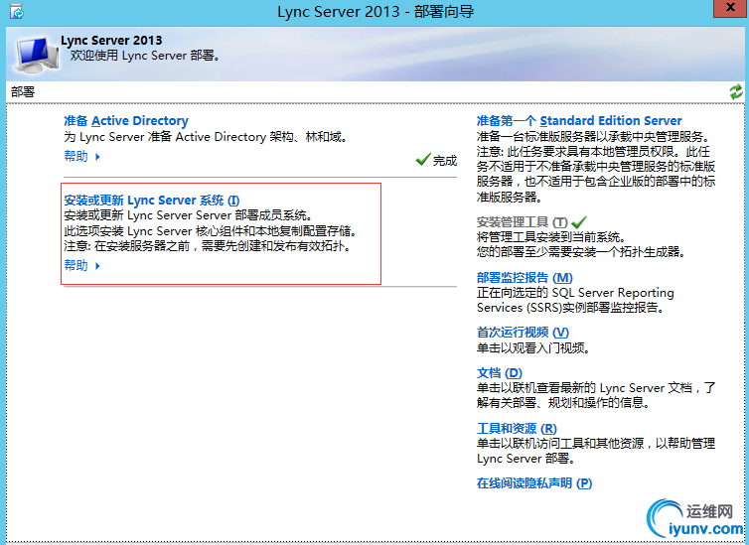Click the 完成 status text
Image resolution: width=749 pixels, height=545 pixels.
(445, 161)
